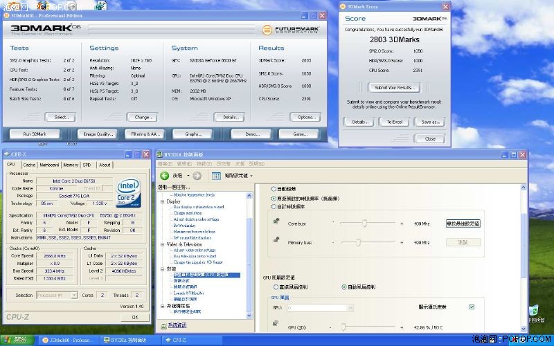This screenshot has height=346, width=554.
Task: Click the To Excel button
Action: (x=394, y=122)
